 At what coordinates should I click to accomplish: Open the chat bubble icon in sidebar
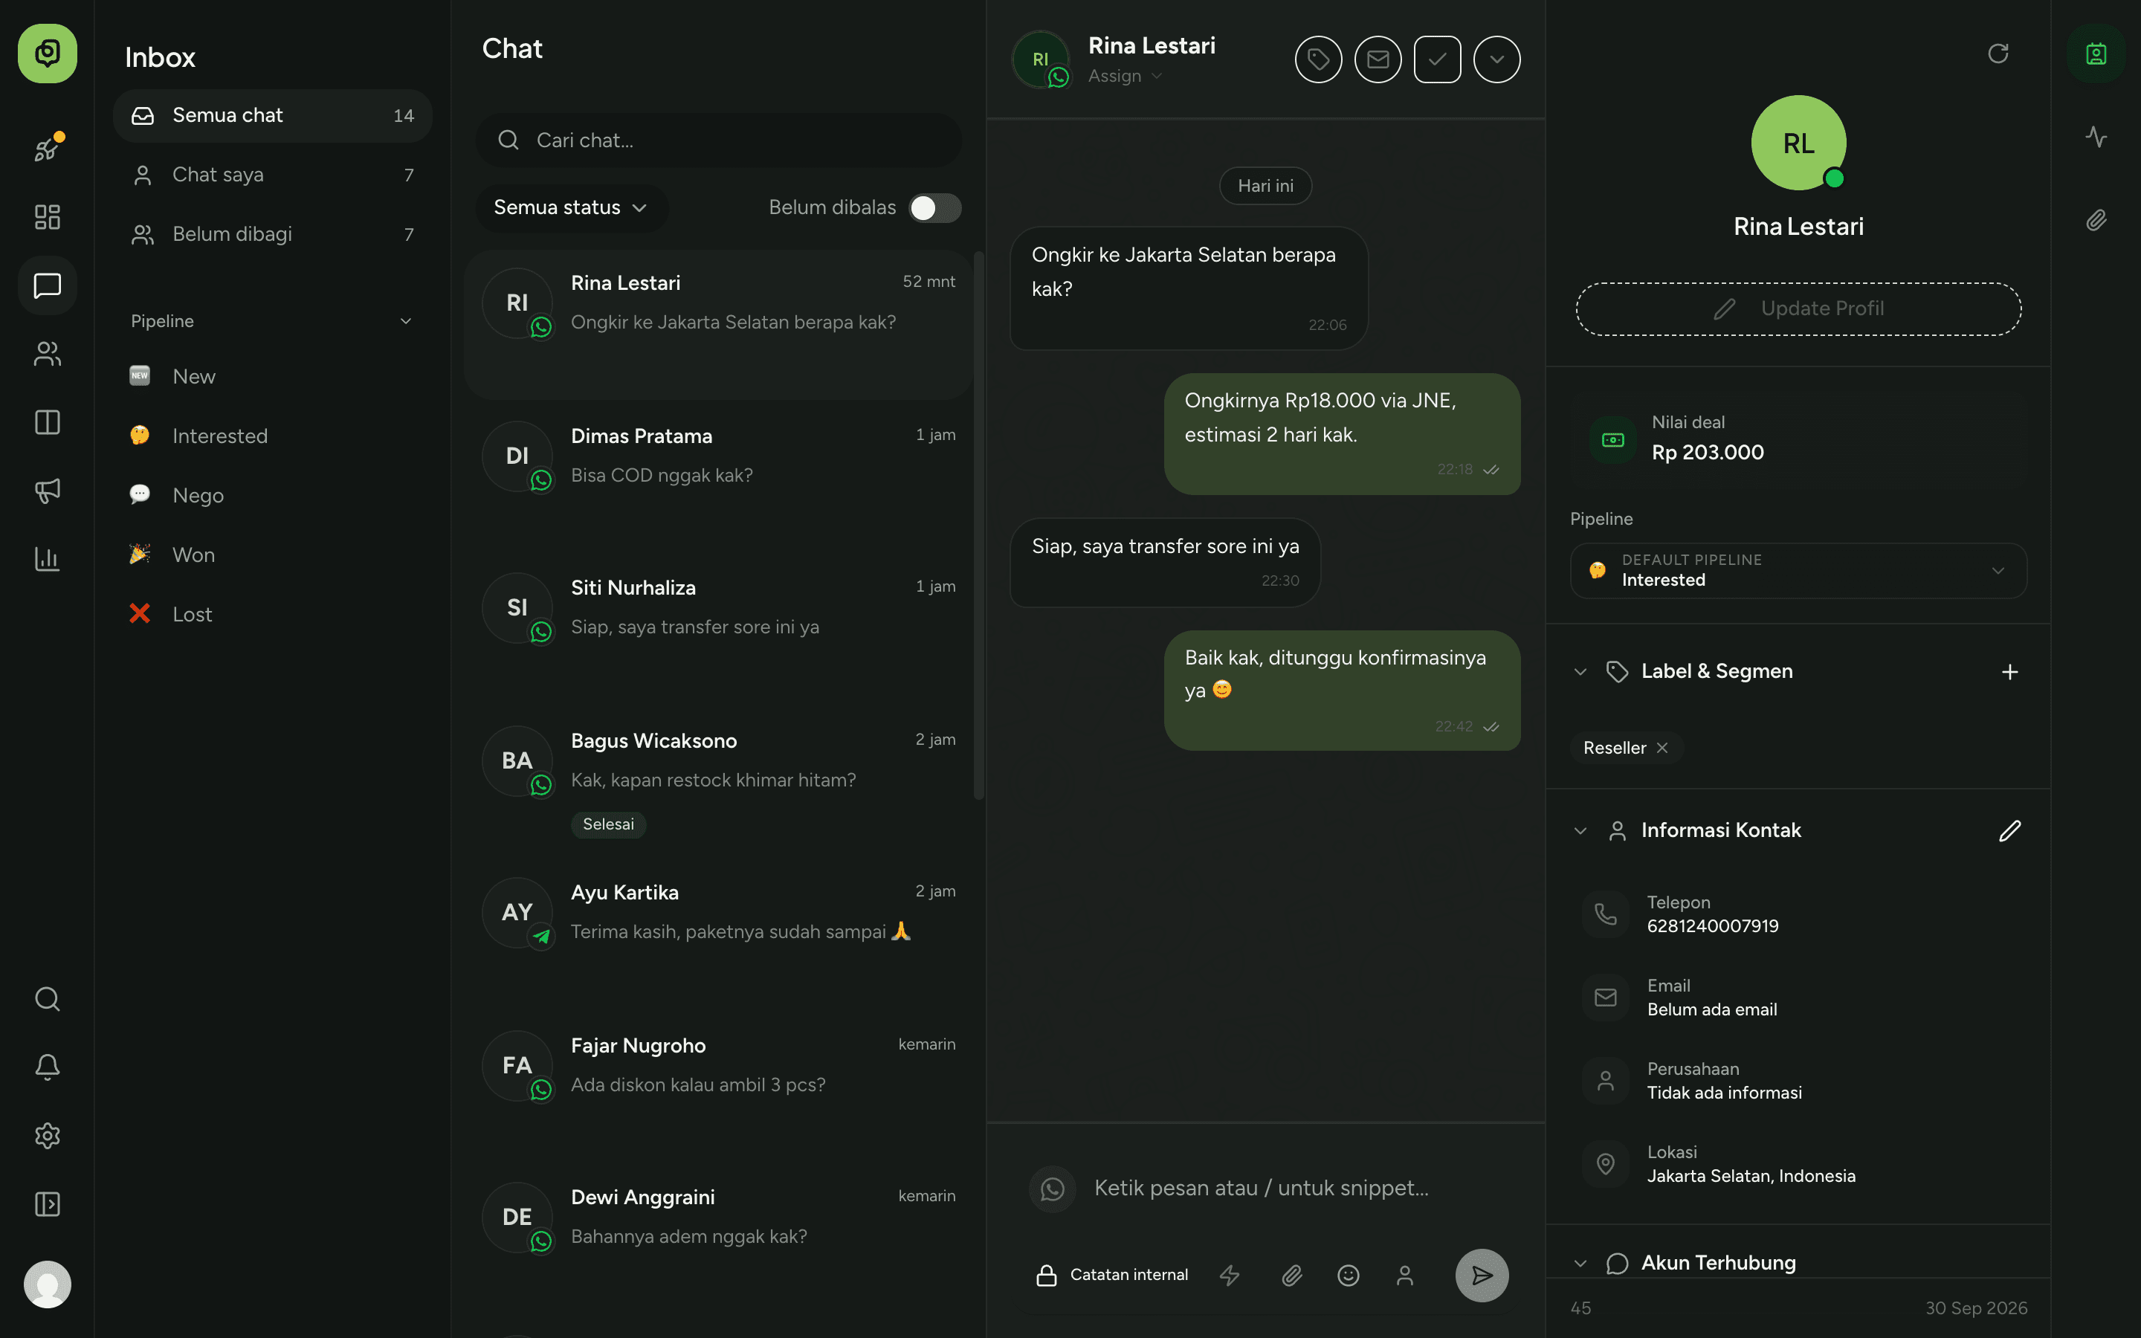(x=47, y=285)
